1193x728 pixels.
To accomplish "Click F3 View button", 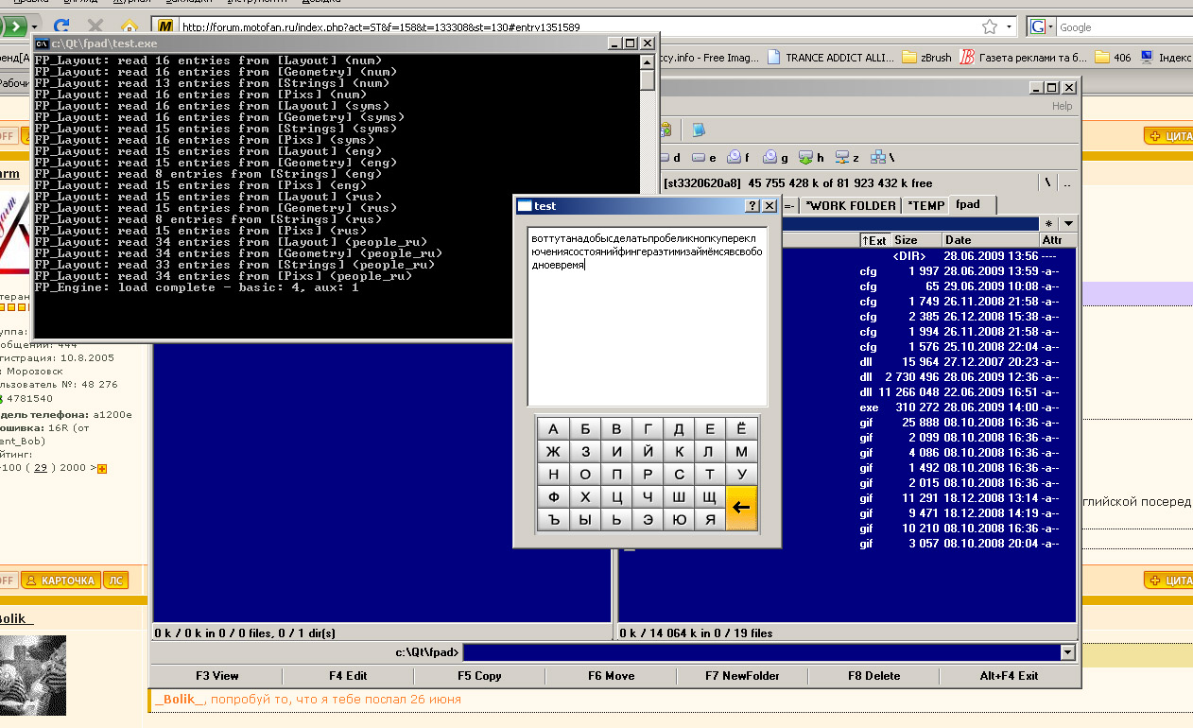I will tap(216, 676).
